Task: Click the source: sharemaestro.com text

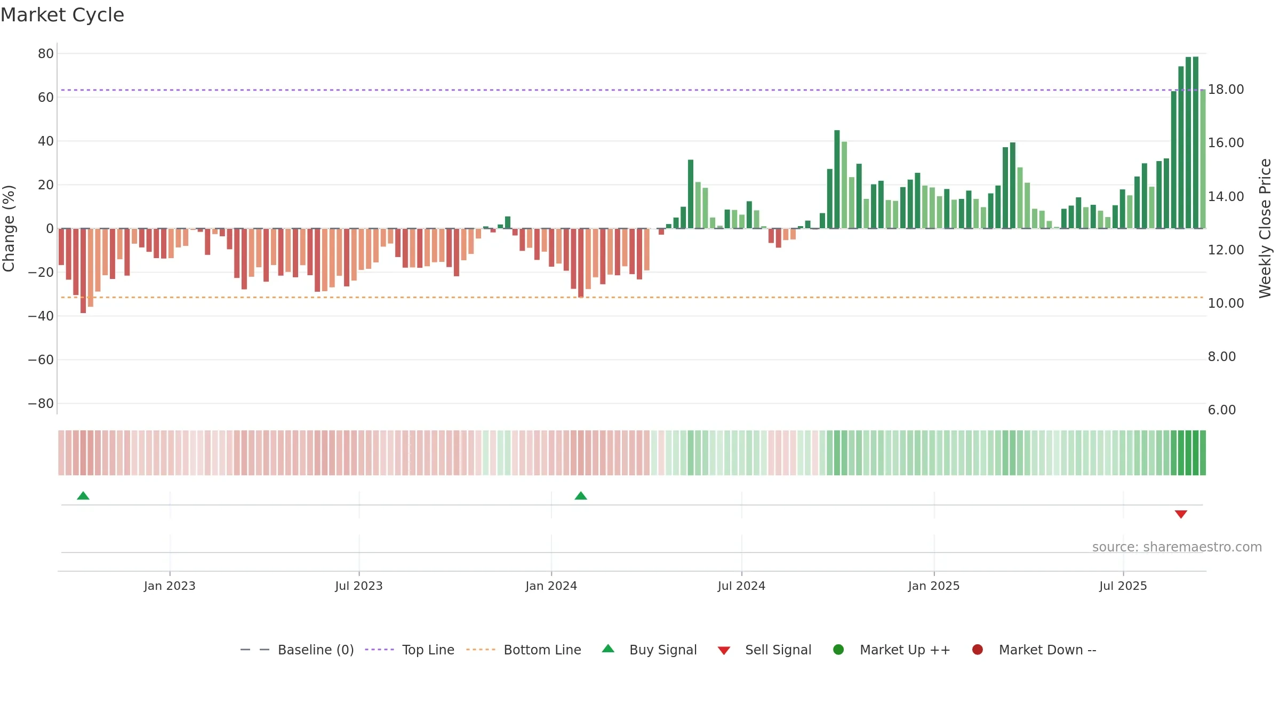Action: (x=1177, y=547)
